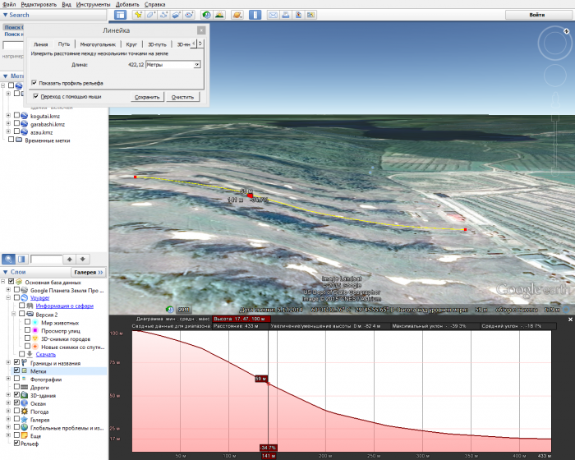
Task: Add an image overlay from the toolbar
Action: (x=177, y=15)
